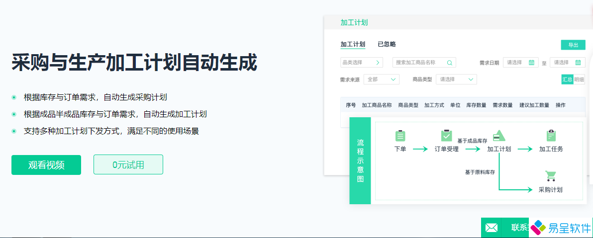Click the 加工商品名称 column header
The height and width of the screenshot is (238, 593).
377,105
